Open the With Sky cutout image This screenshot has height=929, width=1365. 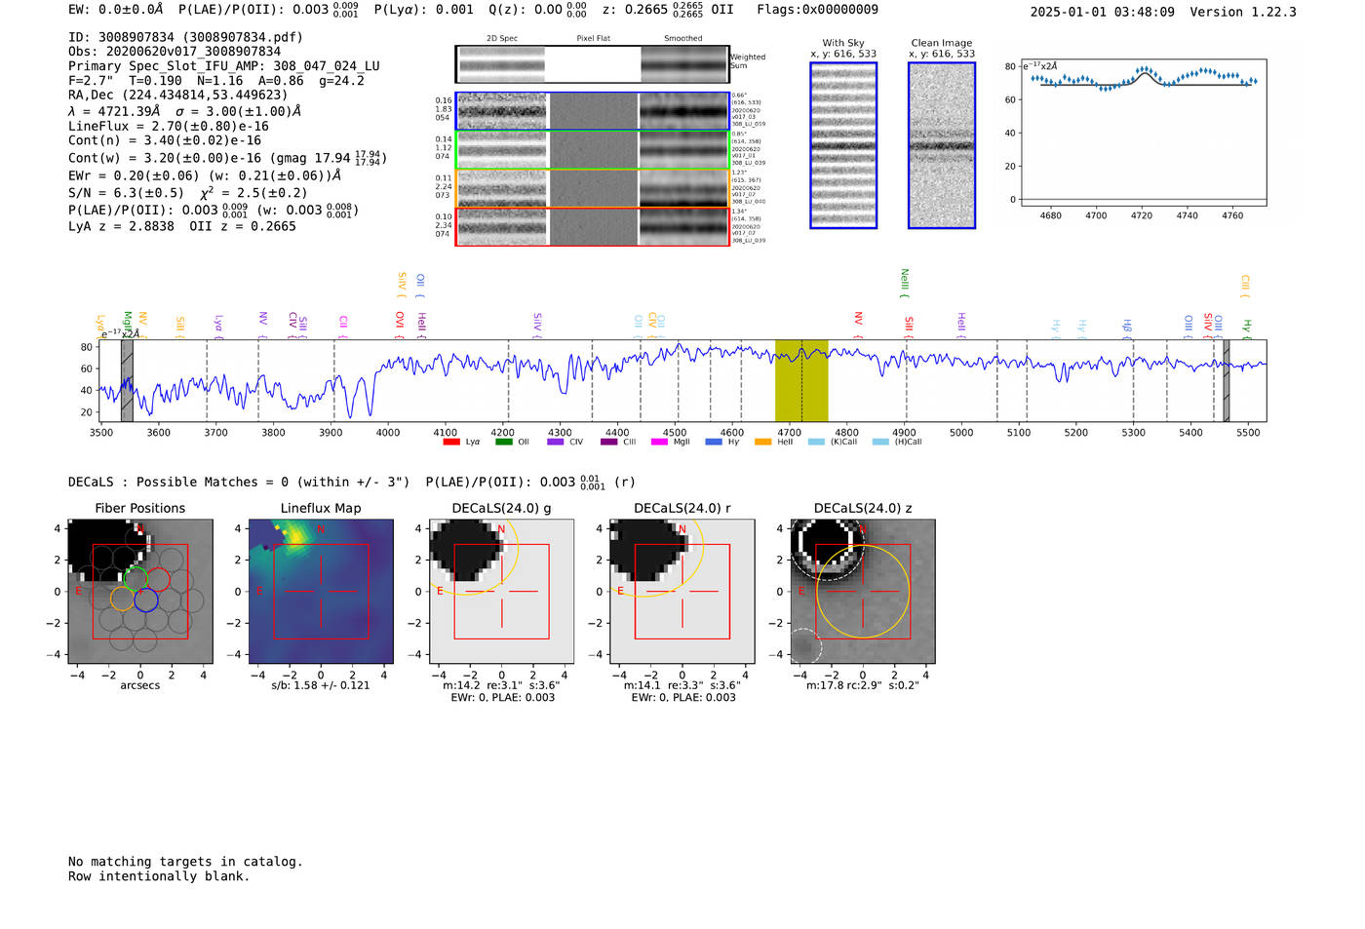click(x=843, y=145)
